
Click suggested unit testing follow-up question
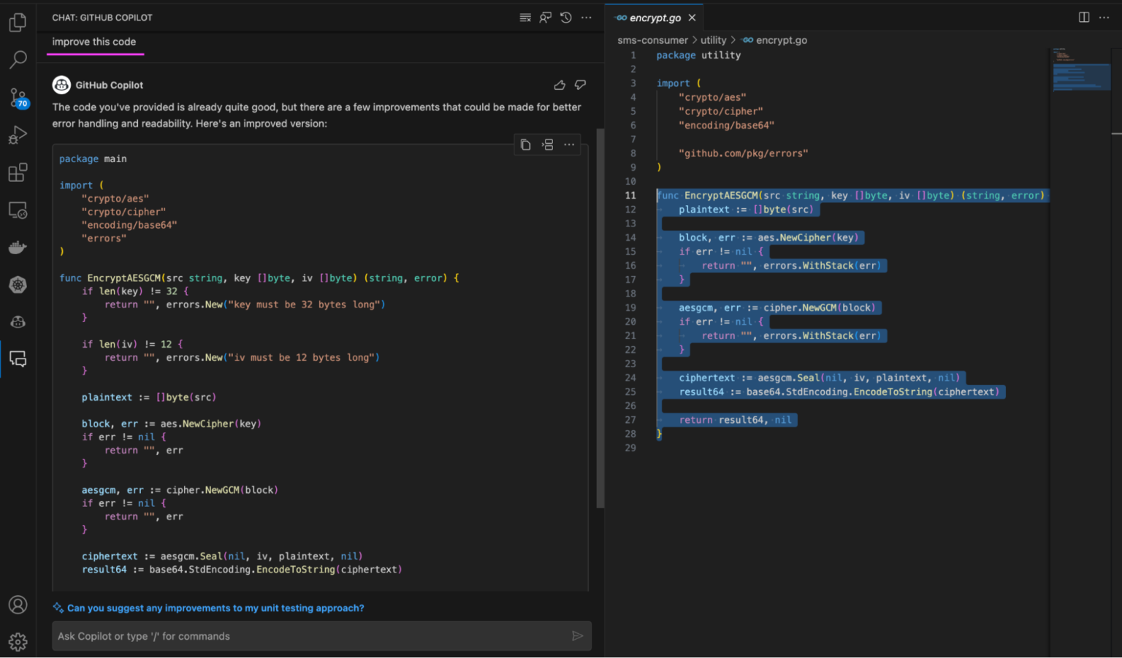click(x=215, y=608)
